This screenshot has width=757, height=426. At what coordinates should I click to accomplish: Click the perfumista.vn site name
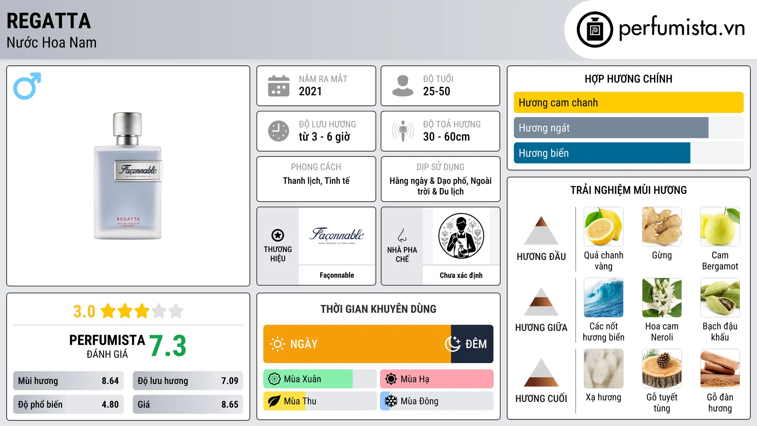[x=682, y=28]
